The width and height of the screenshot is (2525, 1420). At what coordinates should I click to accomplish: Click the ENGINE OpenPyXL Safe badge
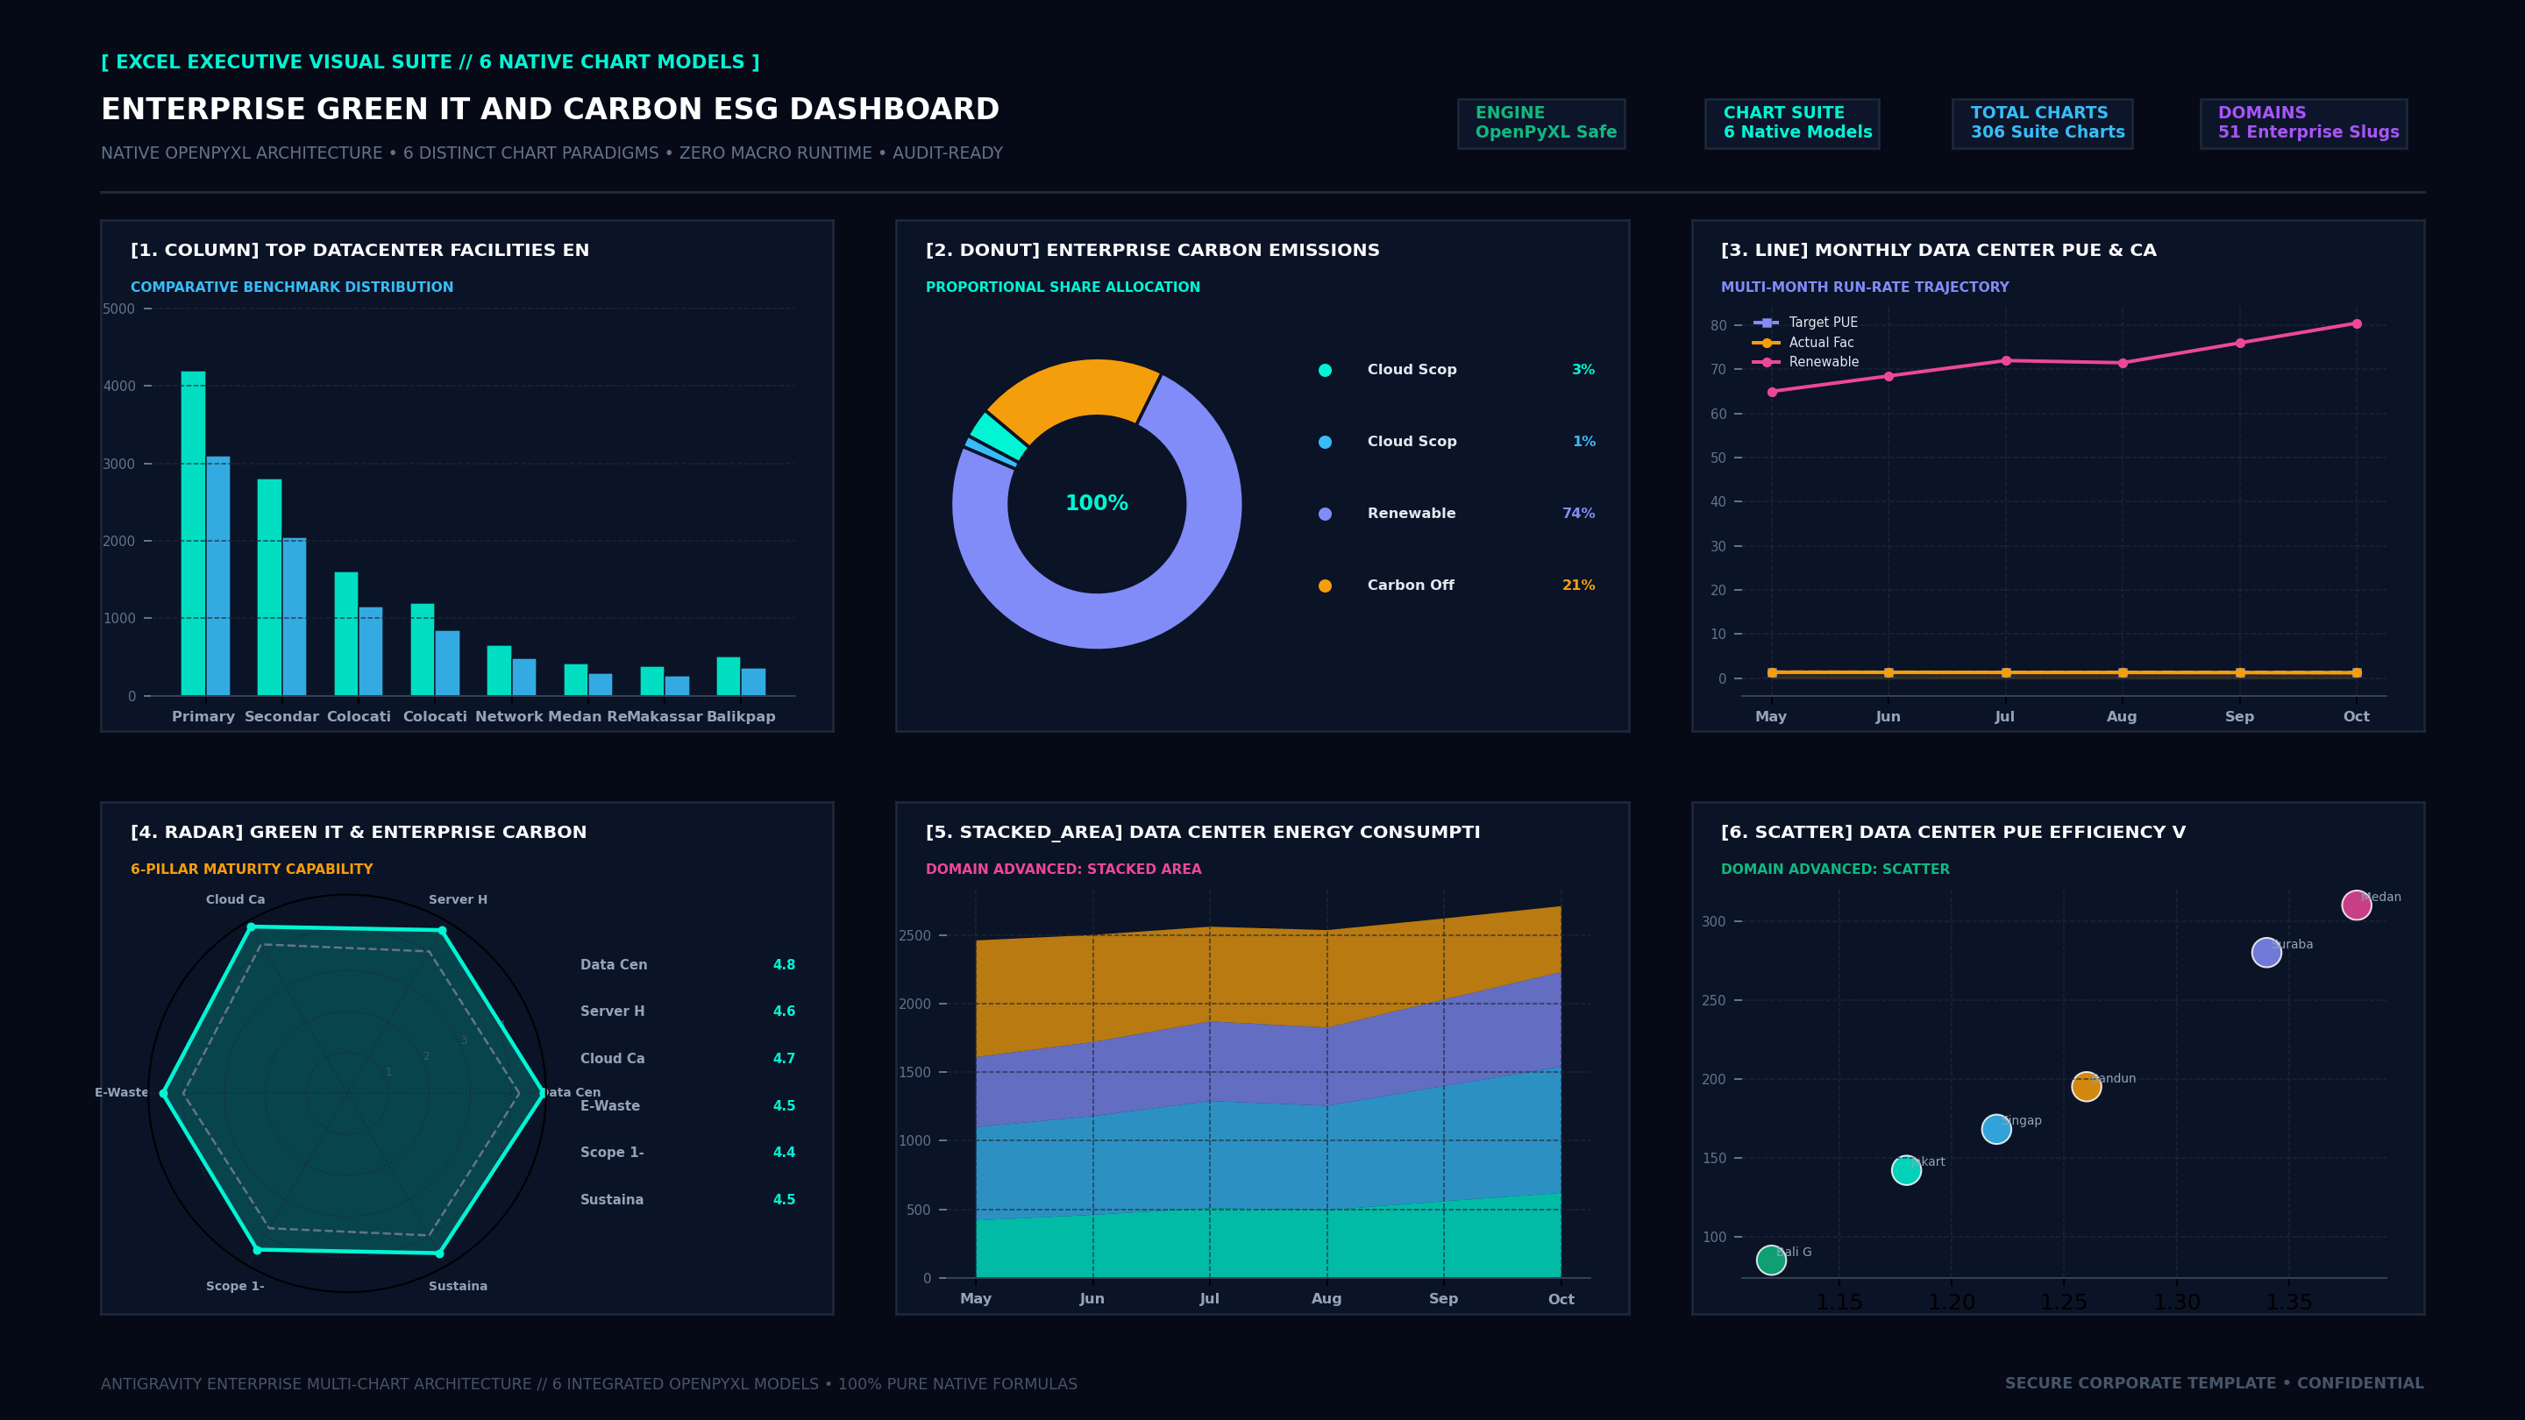[1541, 124]
